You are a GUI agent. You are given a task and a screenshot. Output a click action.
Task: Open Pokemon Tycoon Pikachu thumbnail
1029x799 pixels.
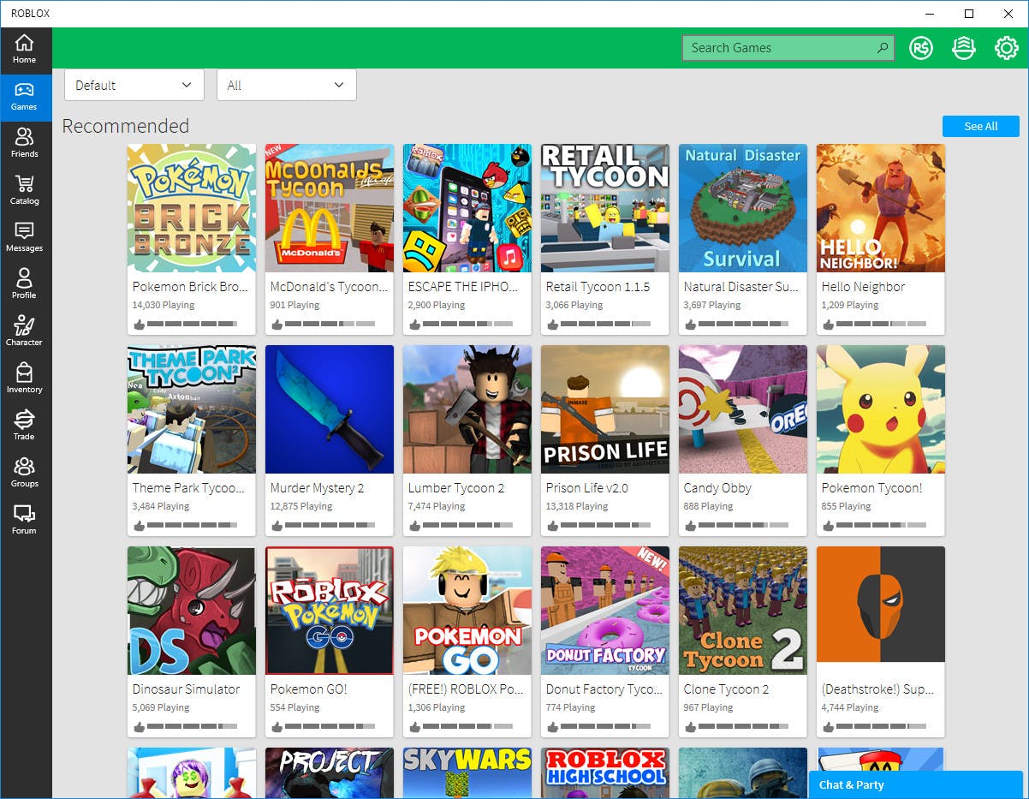[x=881, y=409]
